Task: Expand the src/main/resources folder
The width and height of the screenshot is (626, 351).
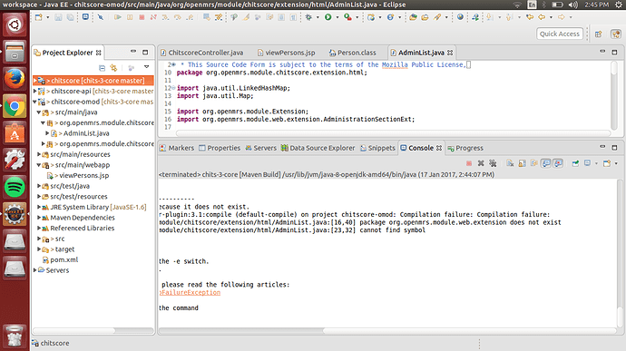Action: click(39, 154)
